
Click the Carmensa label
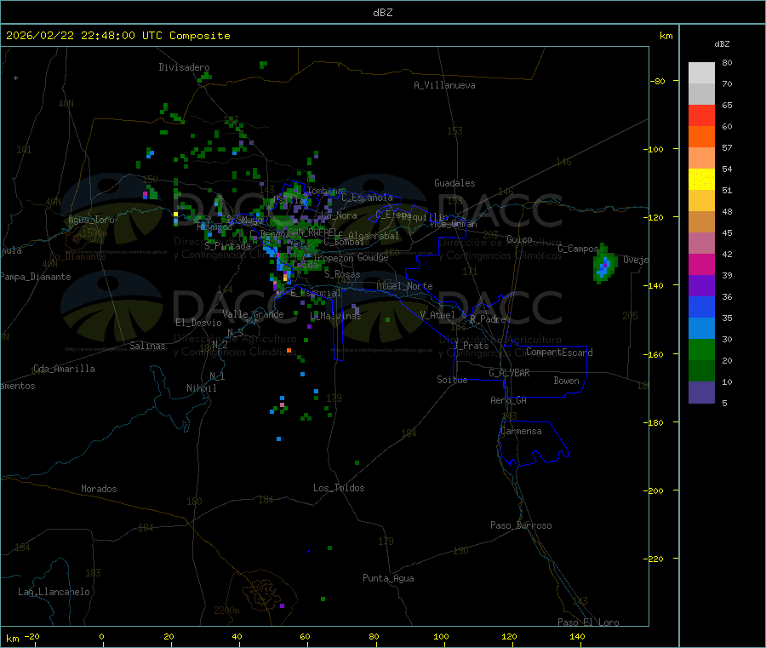pyautogui.click(x=521, y=431)
